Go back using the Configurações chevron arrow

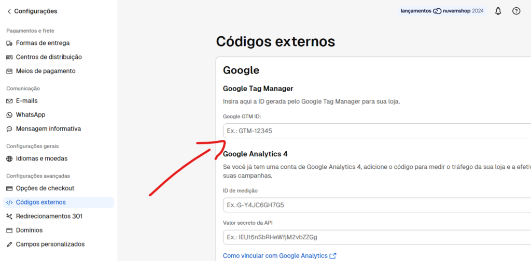[9, 11]
